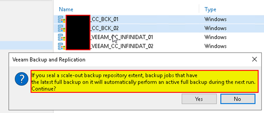Select the _CC_BCK_02 extent row

click(x=159, y=28)
